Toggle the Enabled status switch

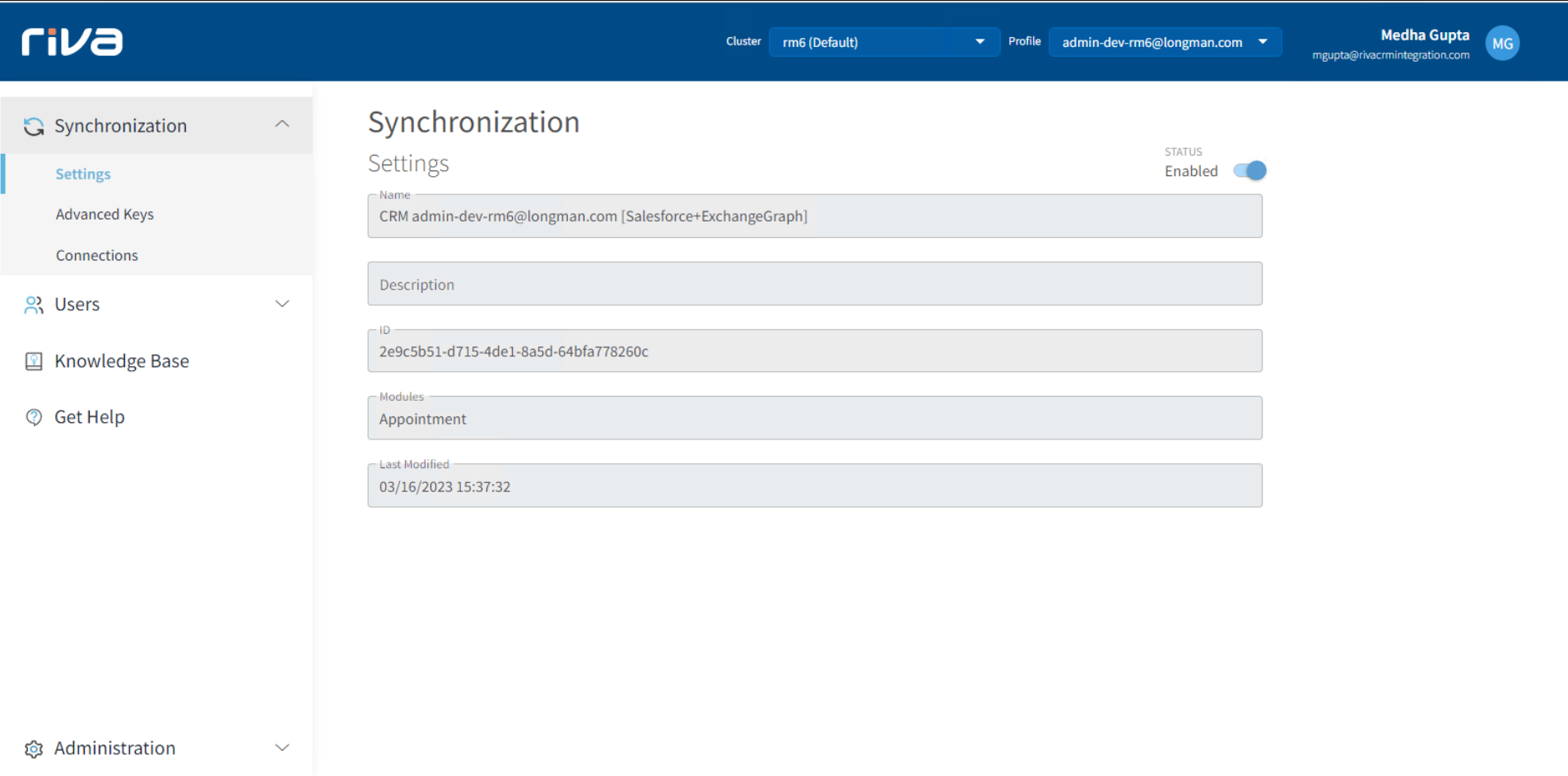(x=1249, y=170)
